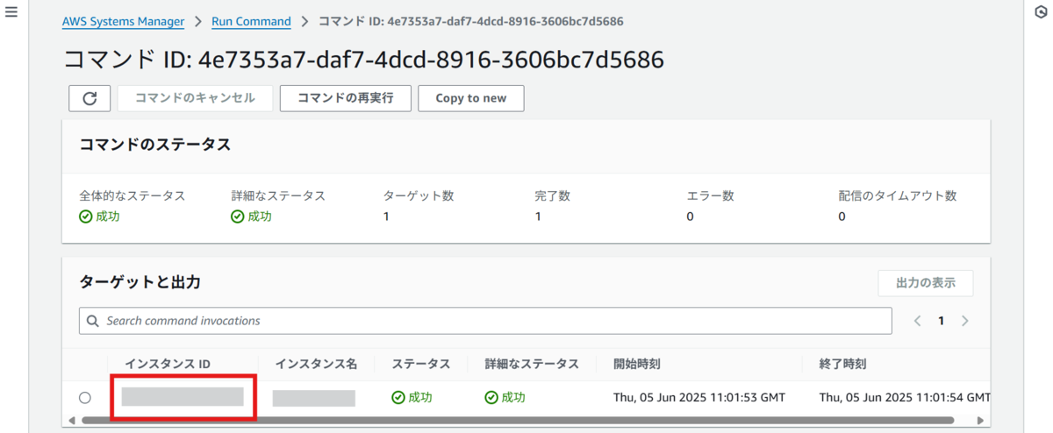
Task: Click the 完了数 value 1
Action: tap(538, 216)
